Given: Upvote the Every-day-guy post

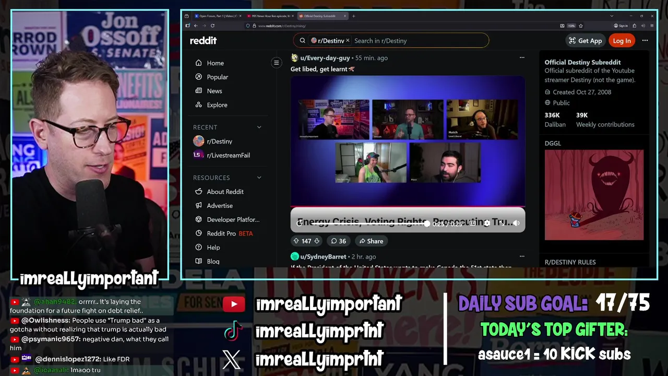Looking at the screenshot, I should (x=296, y=241).
